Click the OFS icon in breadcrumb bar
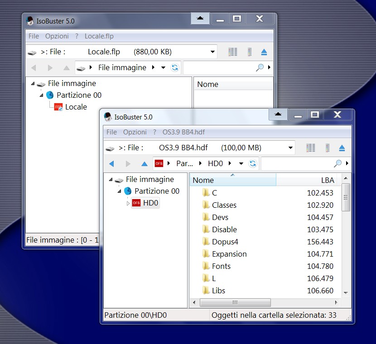Viewport: 376px width, 344px height. [159, 163]
